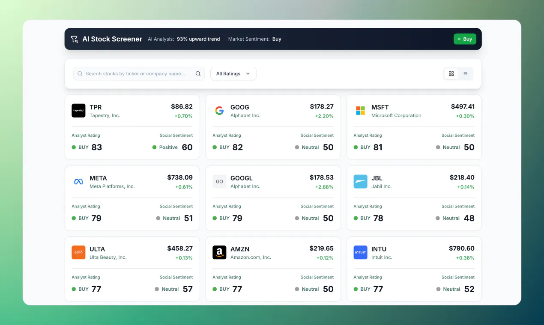
Task: Click the magnifier icon at right of search box
Action: (198, 74)
